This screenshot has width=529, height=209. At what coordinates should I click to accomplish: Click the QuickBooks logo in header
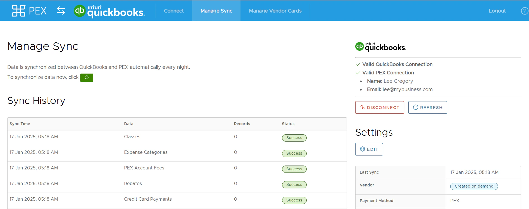click(x=109, y=11)
